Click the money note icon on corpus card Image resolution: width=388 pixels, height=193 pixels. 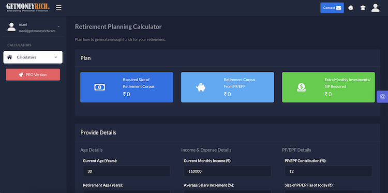point(100,87)
